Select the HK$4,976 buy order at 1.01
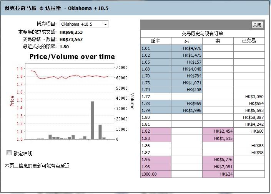This screenshot has height=194, width=271. click(187, 48)
